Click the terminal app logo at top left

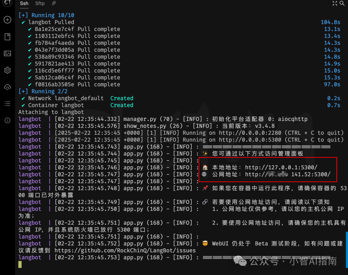coord(7,4)
